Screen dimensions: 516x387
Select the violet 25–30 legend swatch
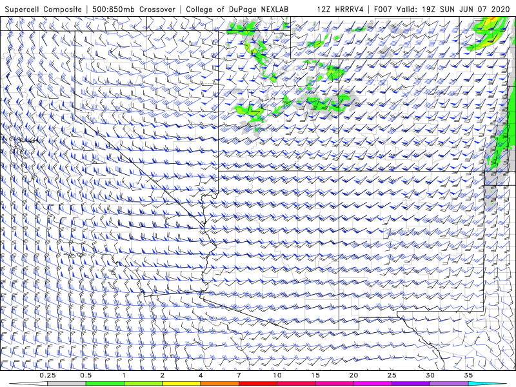411,384
